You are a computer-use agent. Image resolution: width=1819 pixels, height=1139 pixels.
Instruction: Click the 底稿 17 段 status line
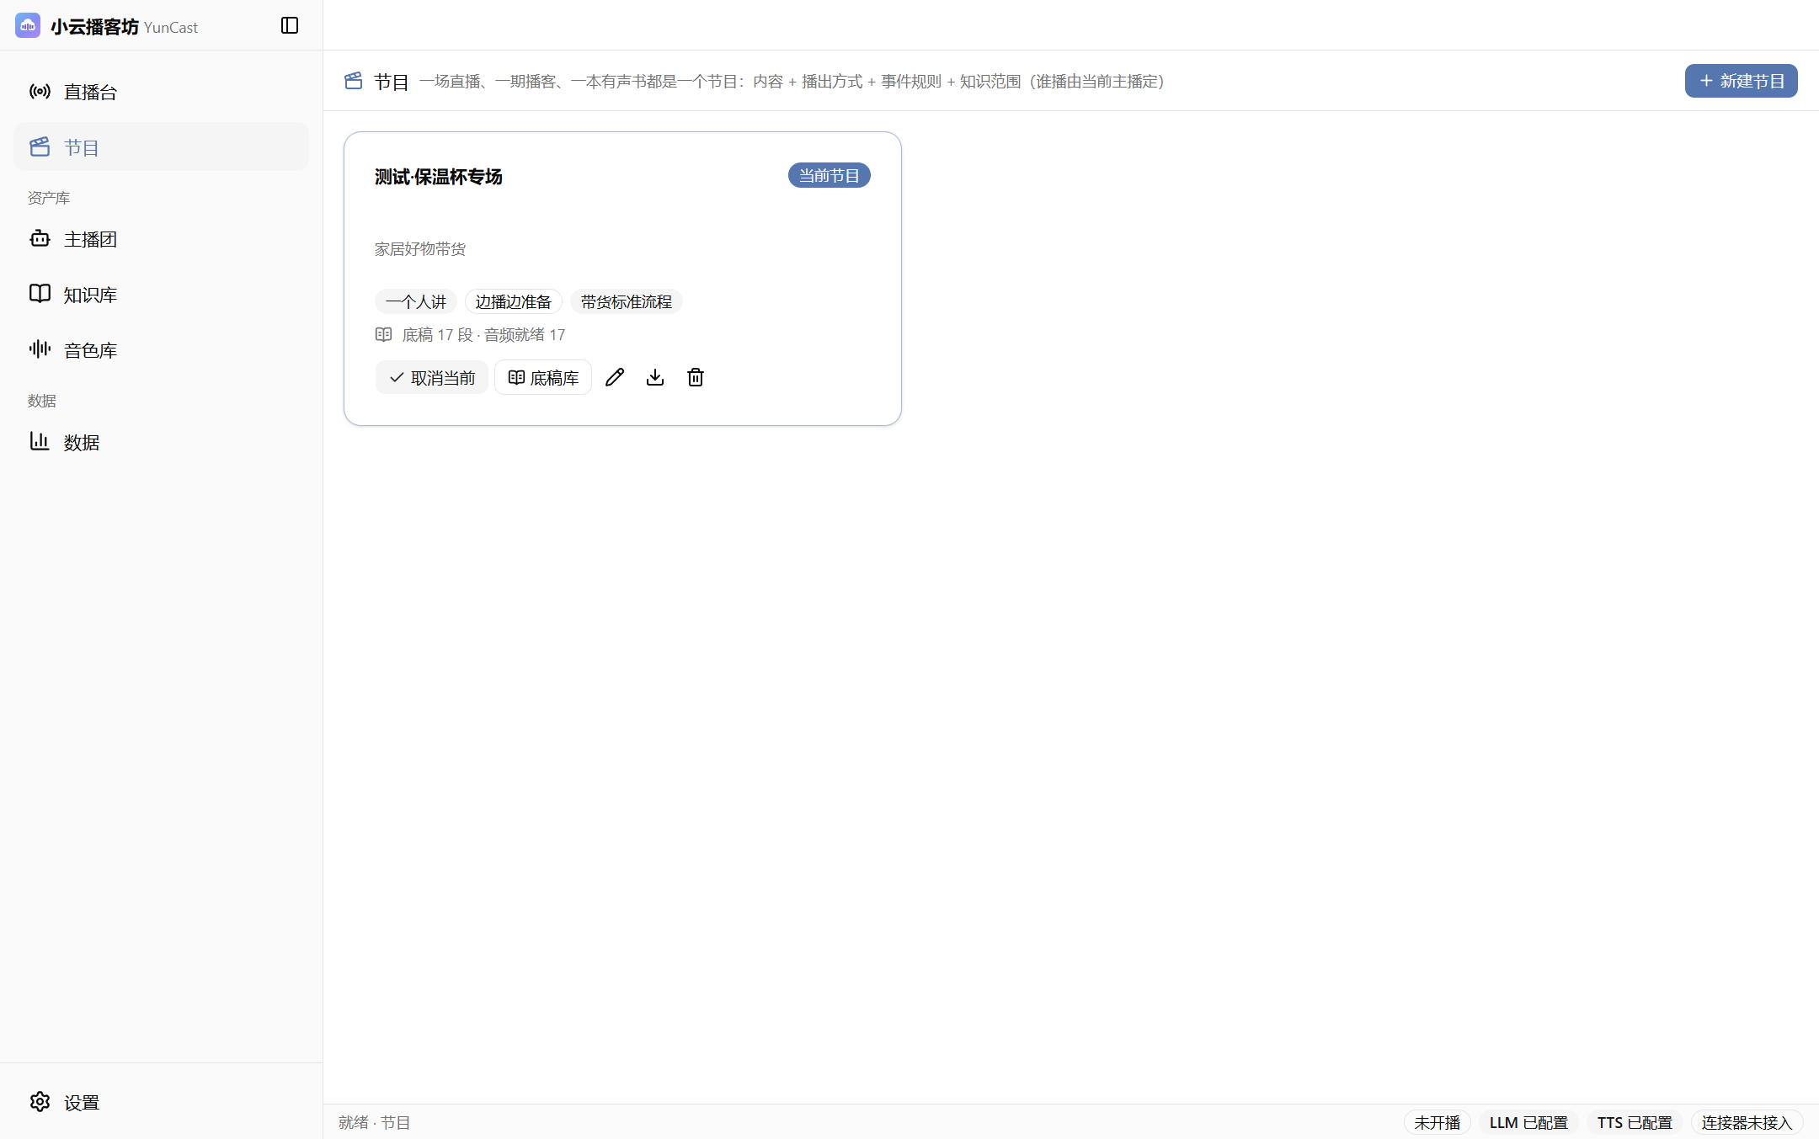pyautogui.click(x=483, y=335)
